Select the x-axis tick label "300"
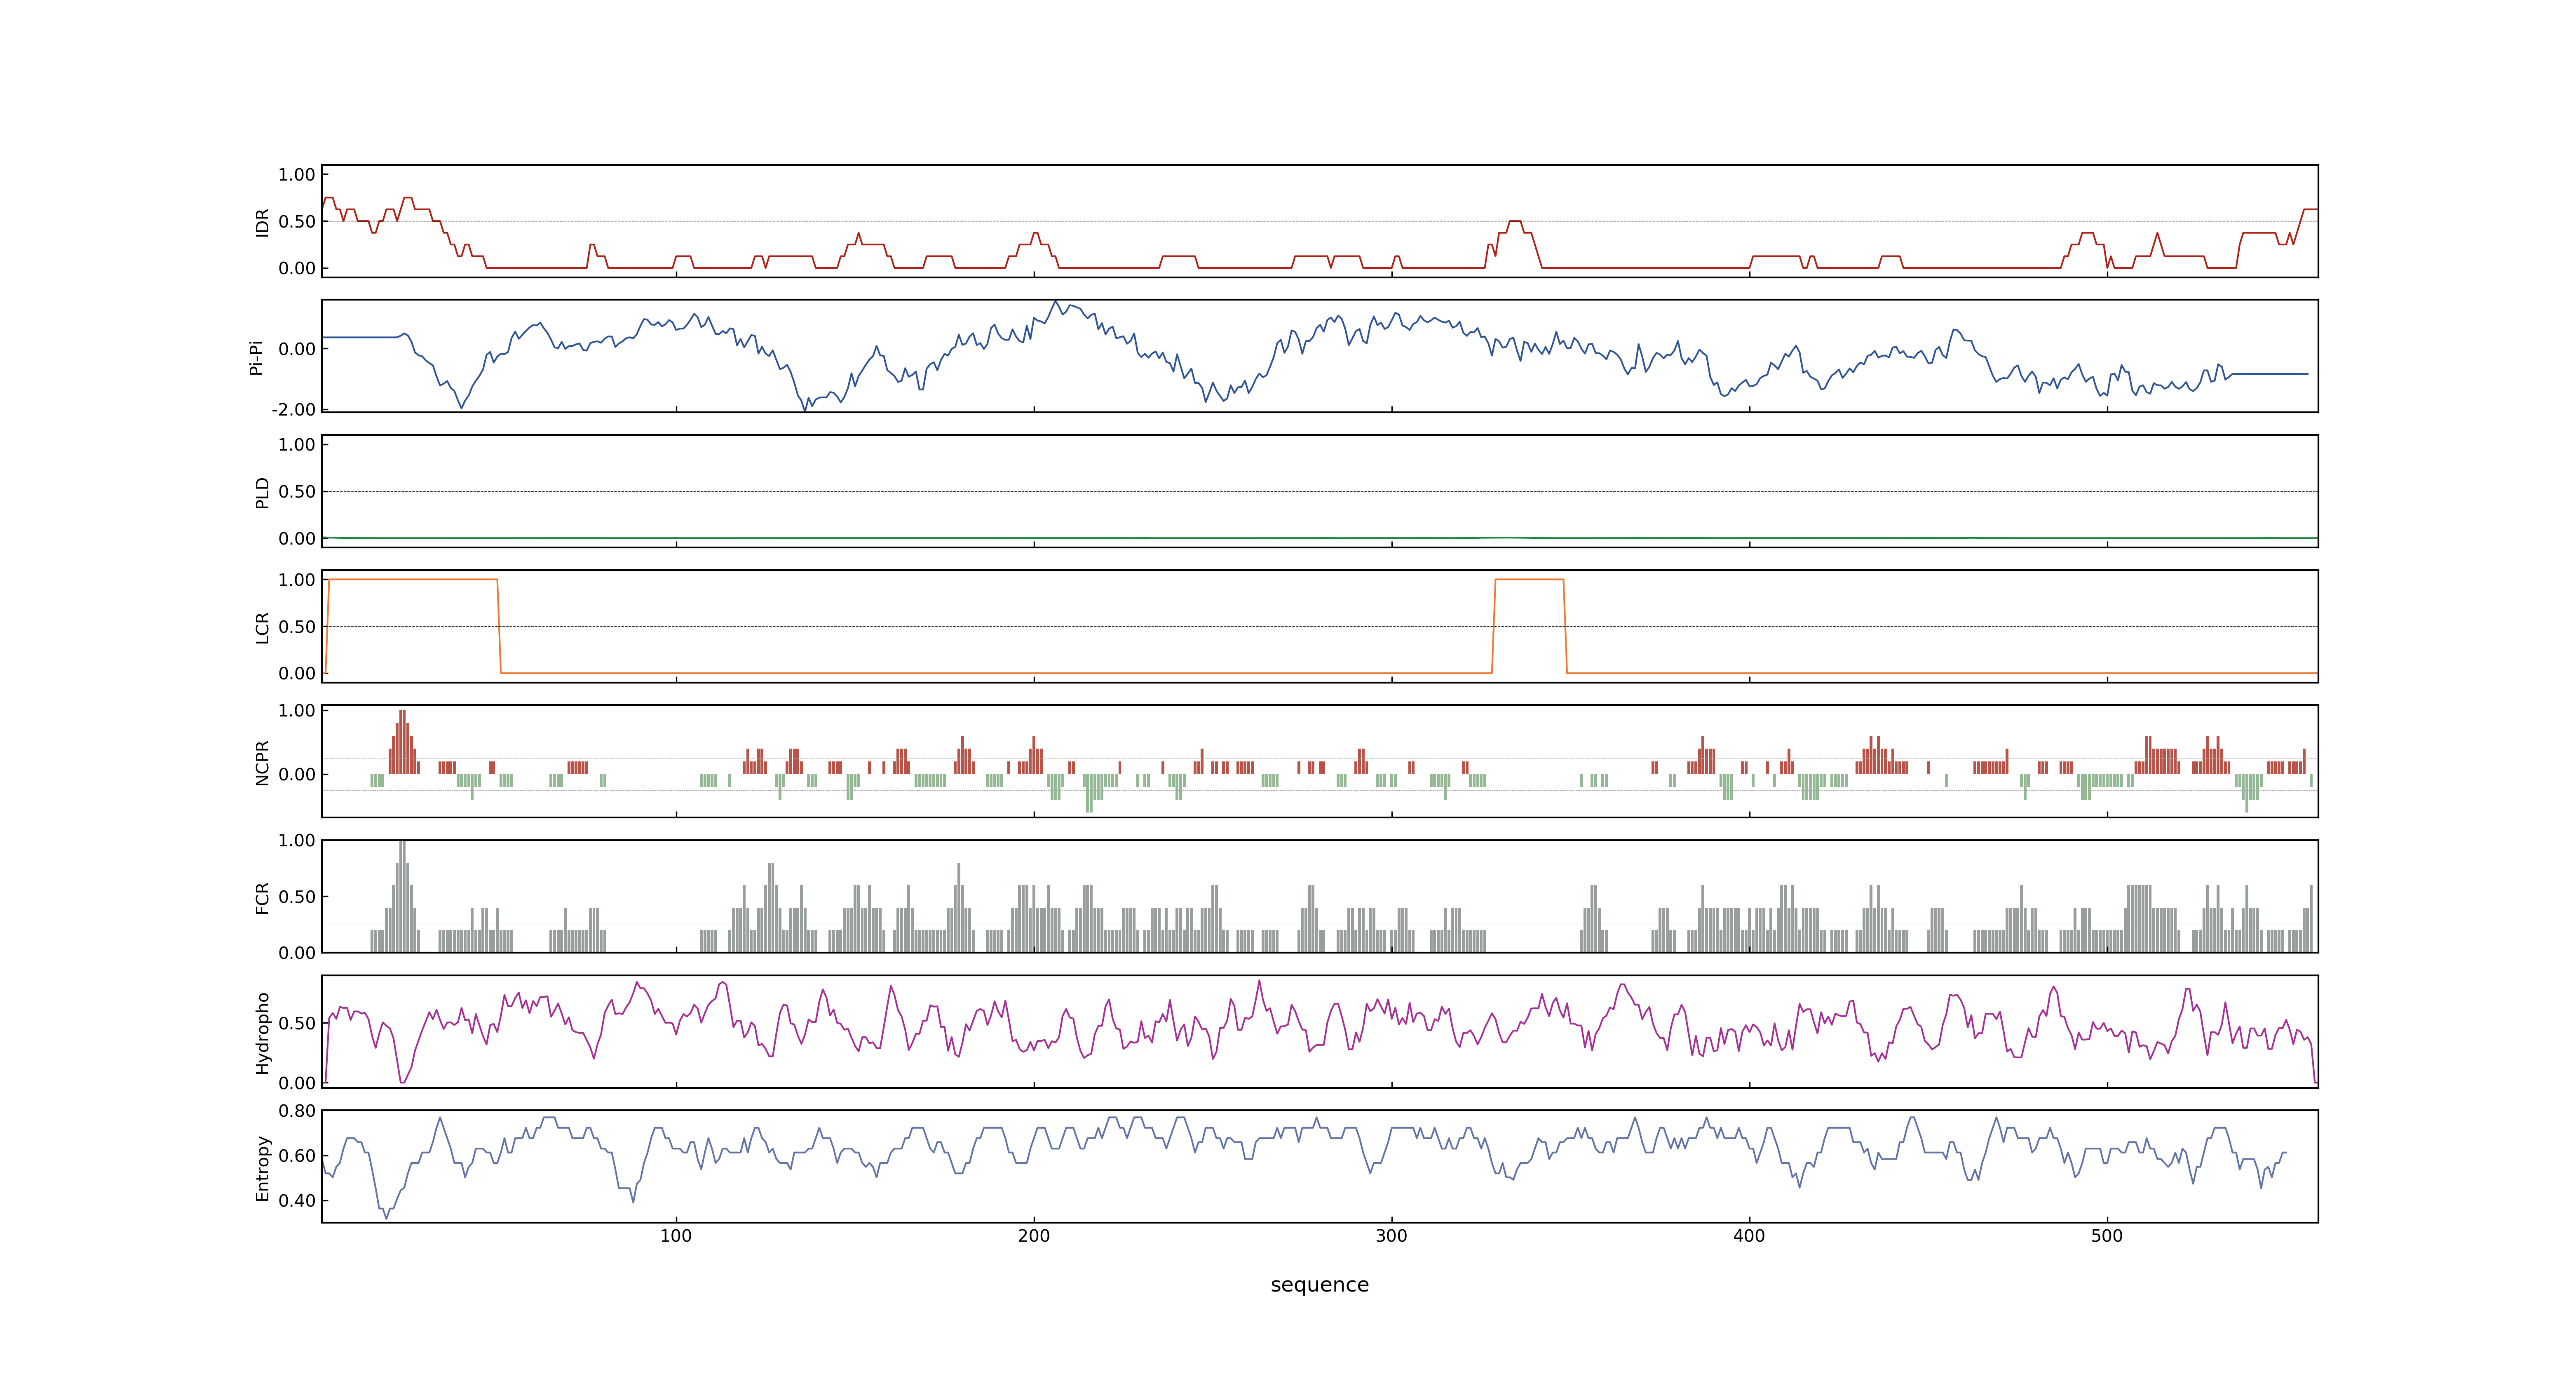 click(x=1391, y=1236)
